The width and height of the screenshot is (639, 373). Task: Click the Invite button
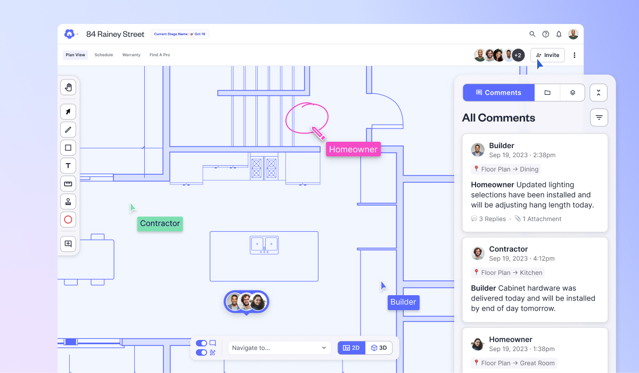547,55
